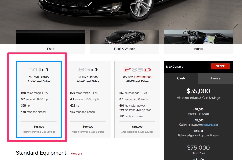Click '3.1 seconds 0-60 mph' text
The width and height of the screenshot is (242, 160).
(134, 99)
